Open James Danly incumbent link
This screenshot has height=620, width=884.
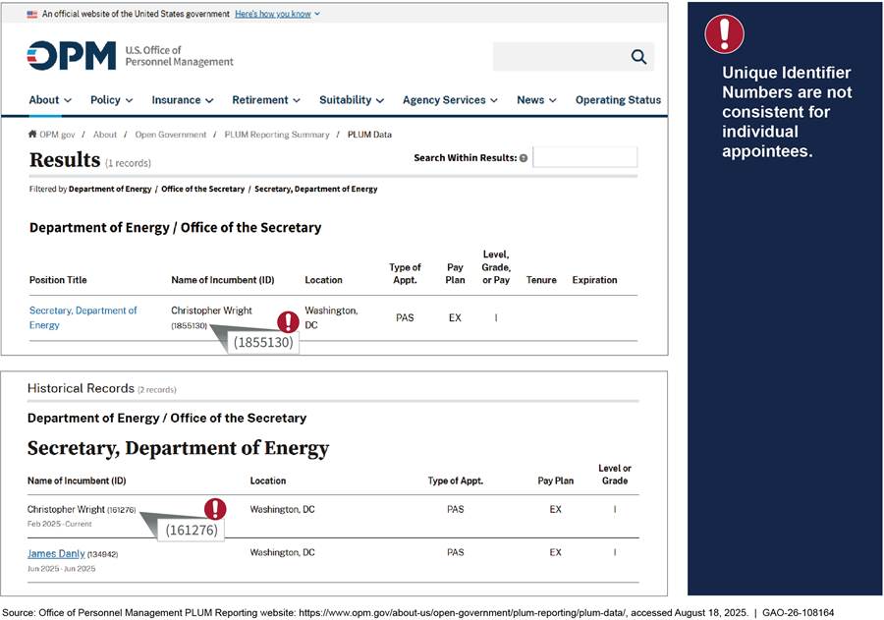tap(56, 553)
